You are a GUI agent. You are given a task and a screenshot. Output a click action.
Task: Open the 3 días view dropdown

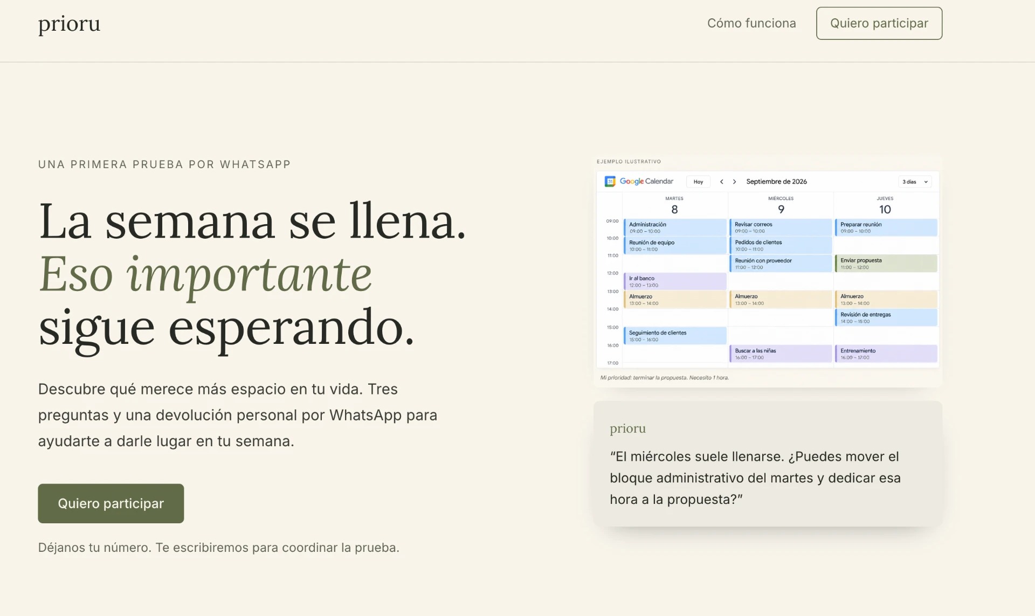(x=915, y=182)
